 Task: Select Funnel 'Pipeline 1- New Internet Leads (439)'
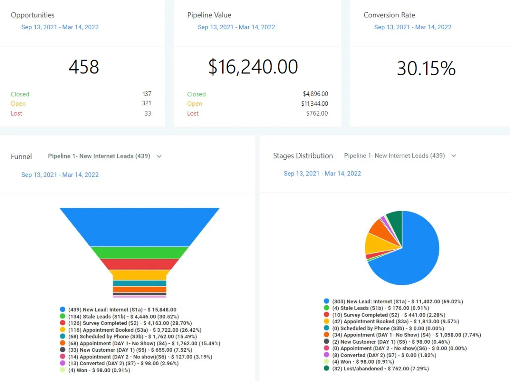click(99, 156)
